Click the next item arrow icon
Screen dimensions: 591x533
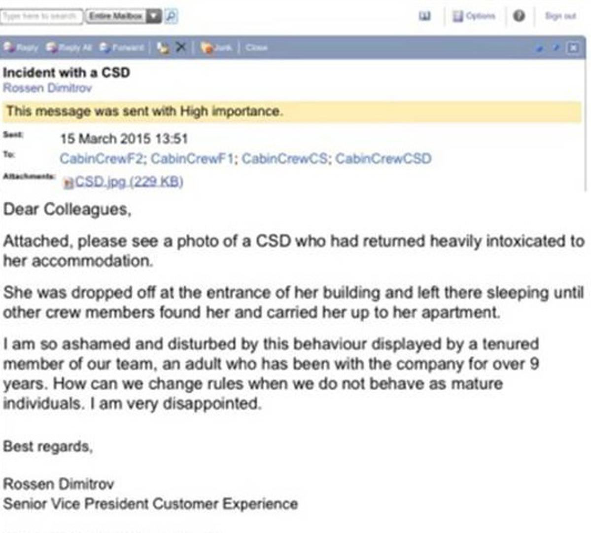[x=556, y=48]
